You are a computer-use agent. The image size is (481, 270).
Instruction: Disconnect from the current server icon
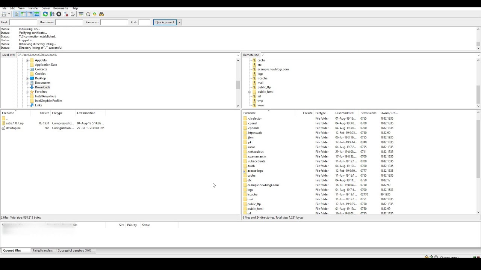pos(66,14)
